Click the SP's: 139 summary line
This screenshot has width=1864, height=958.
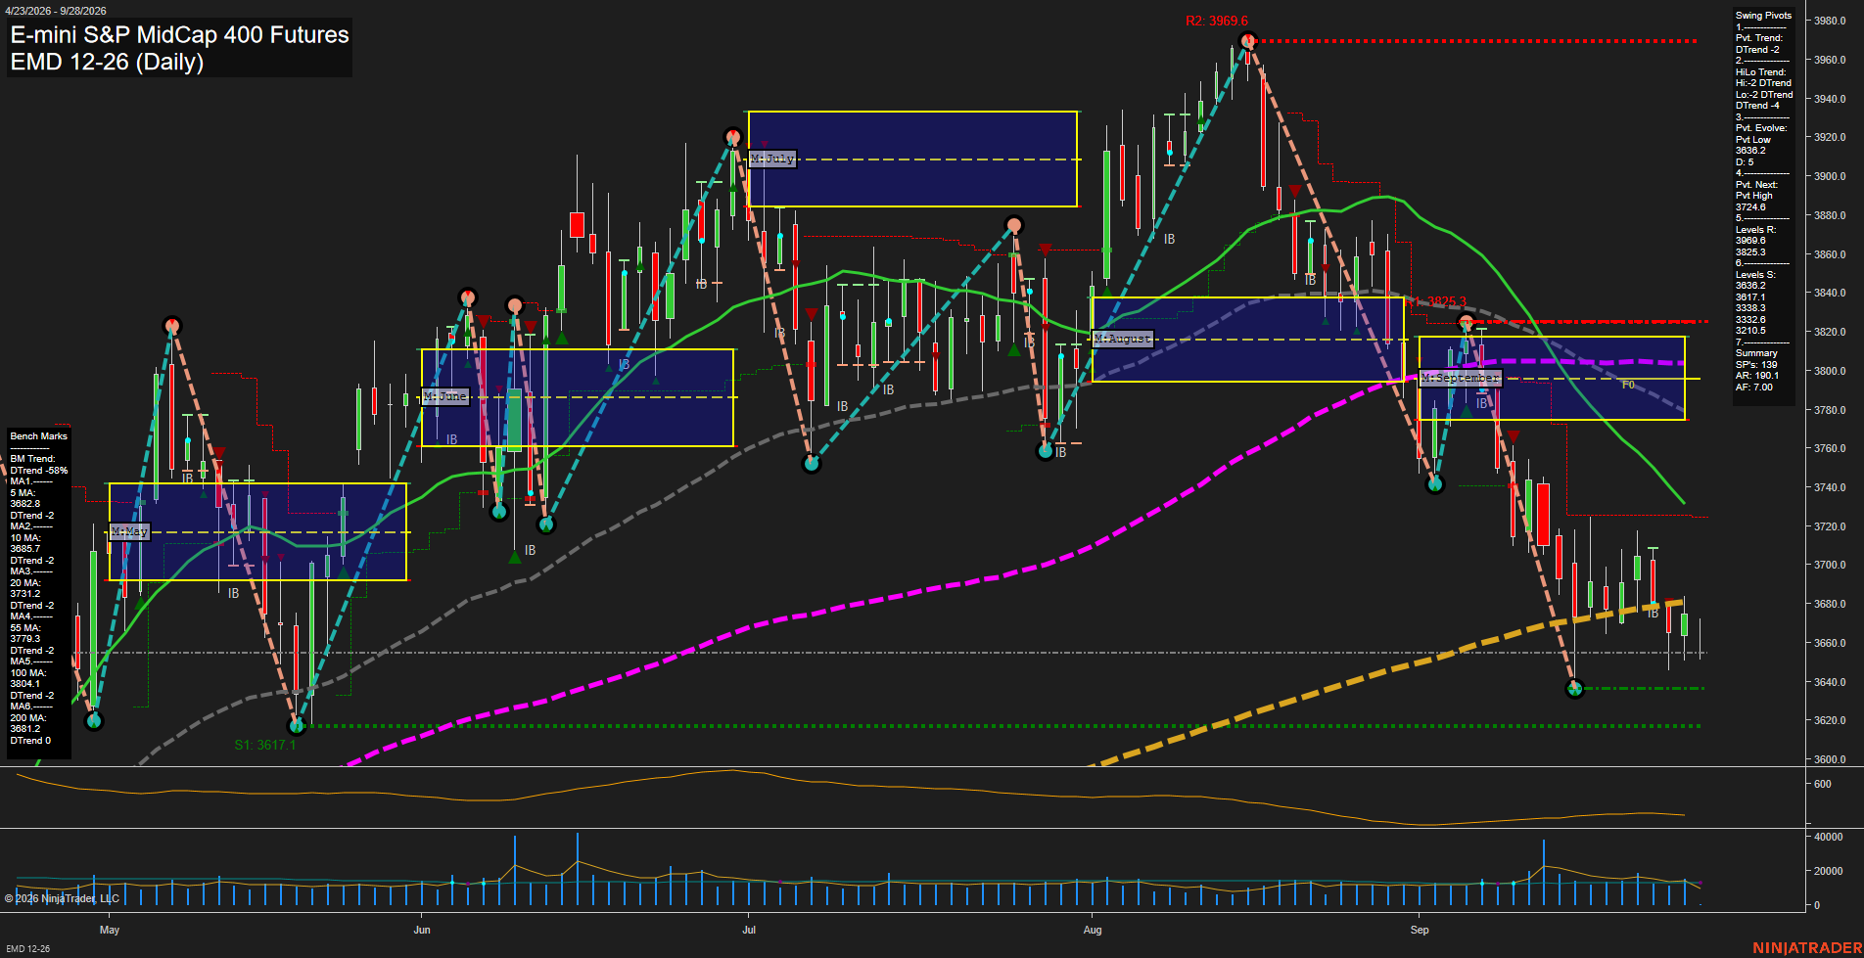click(x=1756, y=365)
